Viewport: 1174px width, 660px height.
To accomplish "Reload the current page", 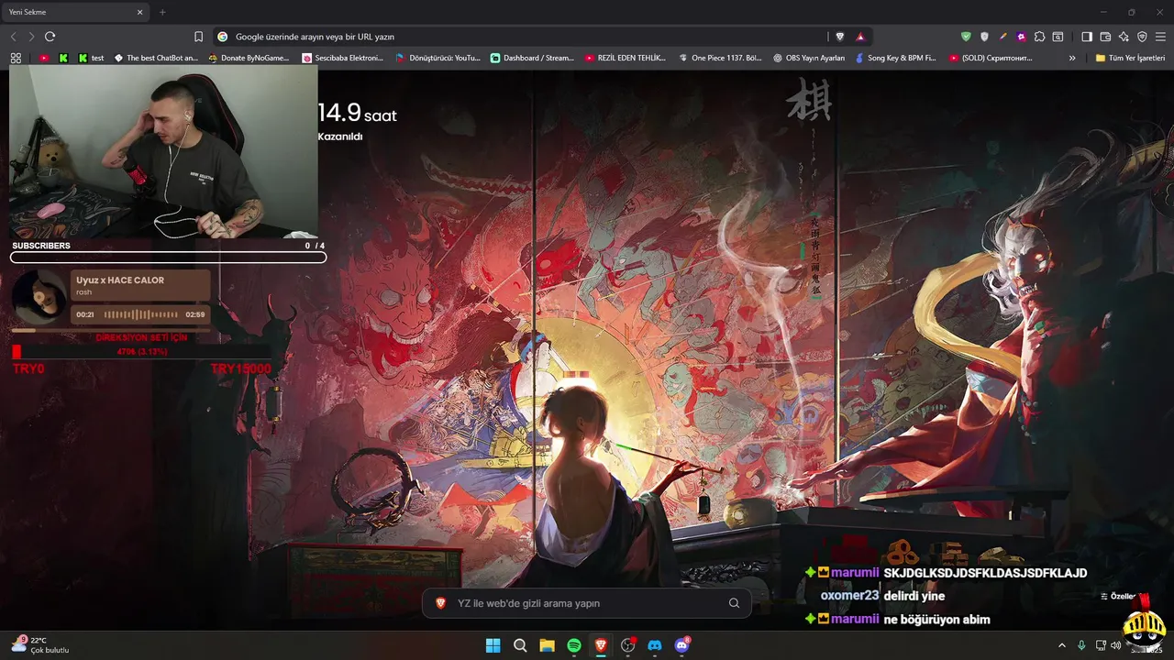I will pyautogui.click(x=50, y=37).
